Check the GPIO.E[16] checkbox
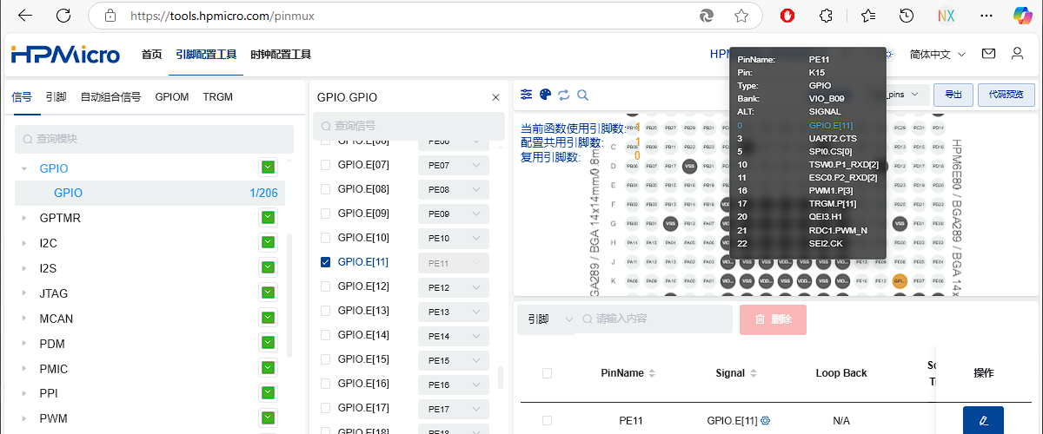Viewport: 1043px width, 434px height. 326,384
